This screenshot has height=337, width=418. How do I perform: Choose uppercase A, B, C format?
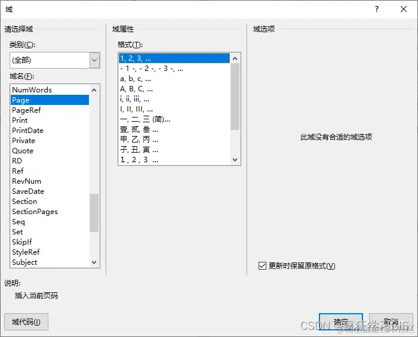click(x=174, y=89)
